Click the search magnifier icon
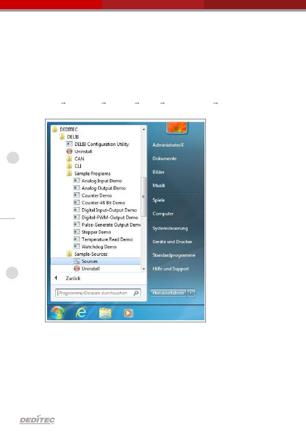Image resolution: width=306 pixels, height=433 pixels. point(136,293)
